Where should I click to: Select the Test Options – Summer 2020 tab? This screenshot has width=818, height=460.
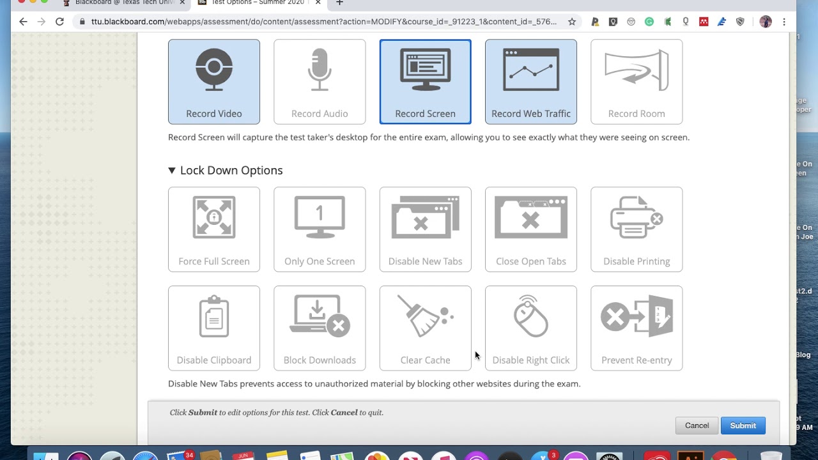258,3
